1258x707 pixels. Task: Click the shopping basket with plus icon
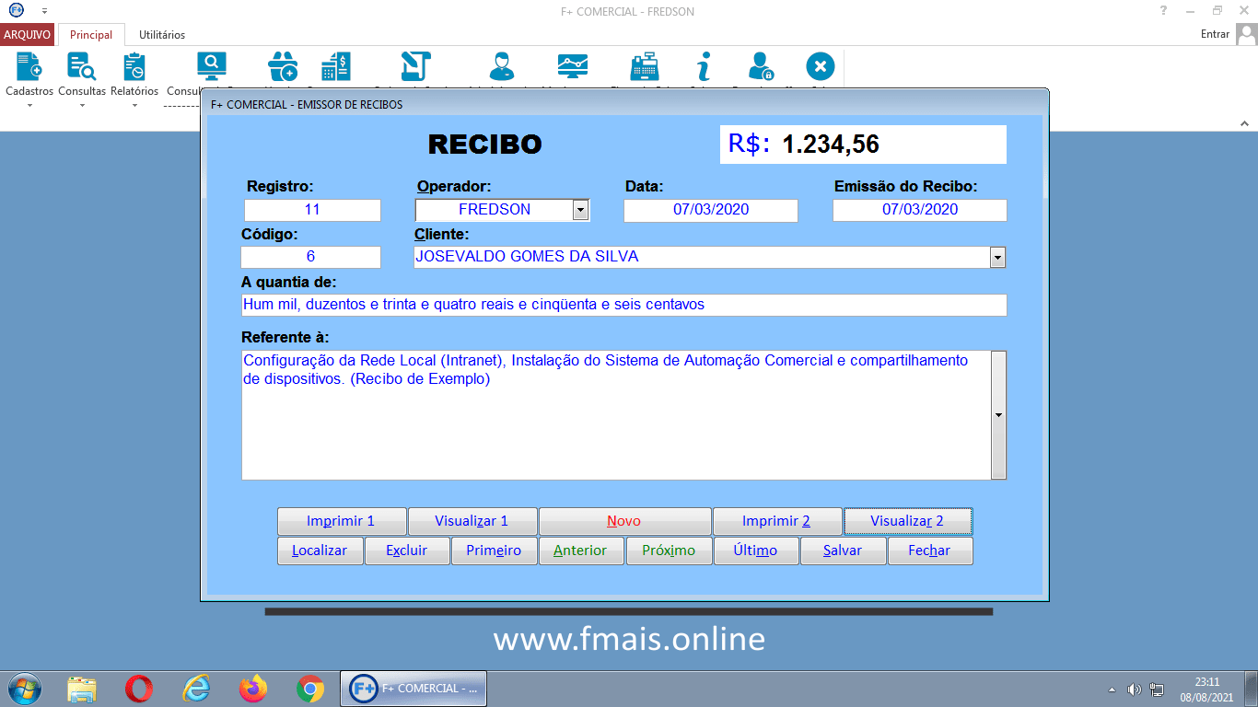283,66
